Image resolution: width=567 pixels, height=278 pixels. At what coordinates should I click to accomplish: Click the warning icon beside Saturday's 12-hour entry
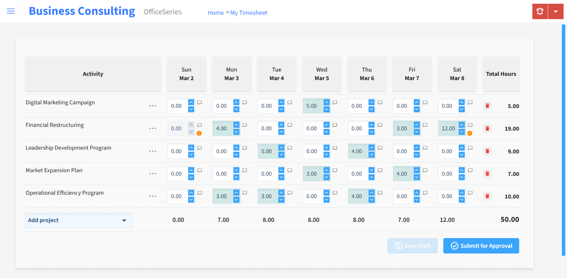pyautogui.click(x=469, y=133)
